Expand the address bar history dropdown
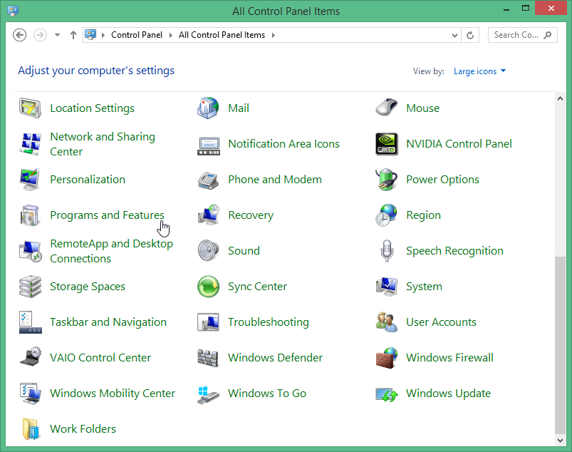 (x=454, y=36)
